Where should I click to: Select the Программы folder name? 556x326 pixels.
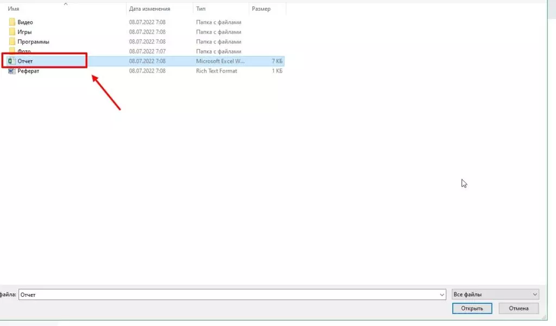33,41
